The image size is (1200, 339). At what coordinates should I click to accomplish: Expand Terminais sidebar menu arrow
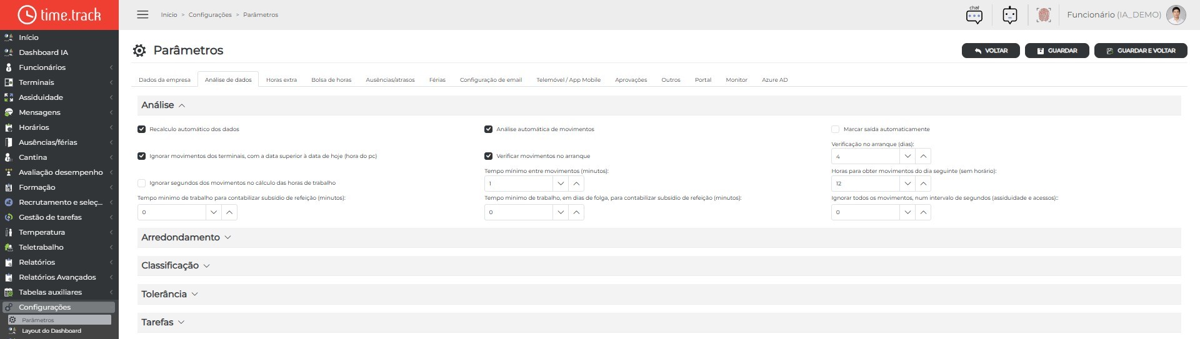[111, 82]
